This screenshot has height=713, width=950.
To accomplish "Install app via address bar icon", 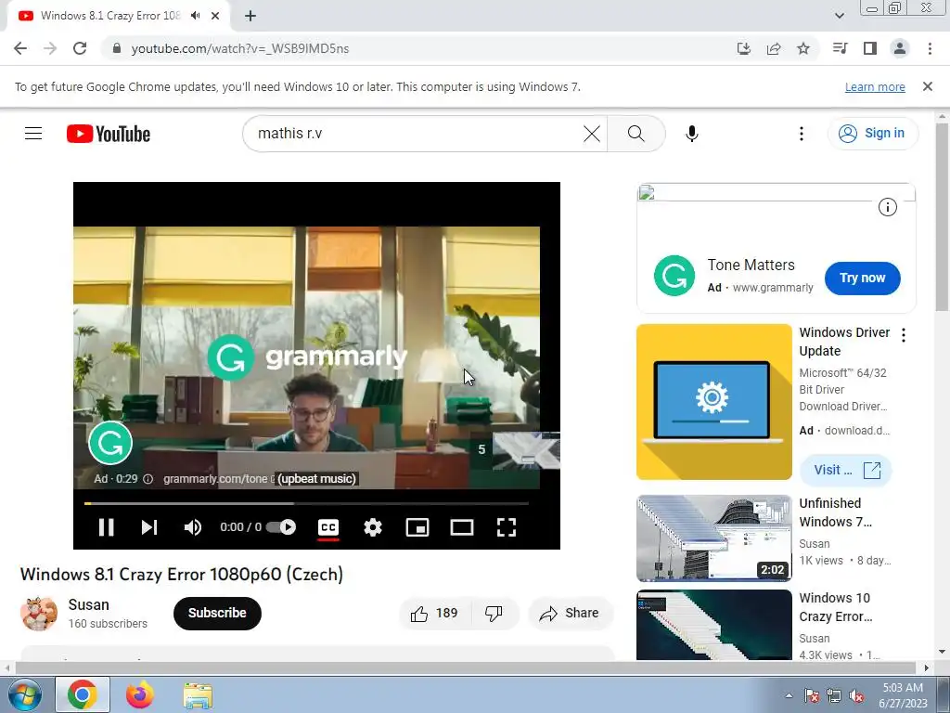I will 743,48.
